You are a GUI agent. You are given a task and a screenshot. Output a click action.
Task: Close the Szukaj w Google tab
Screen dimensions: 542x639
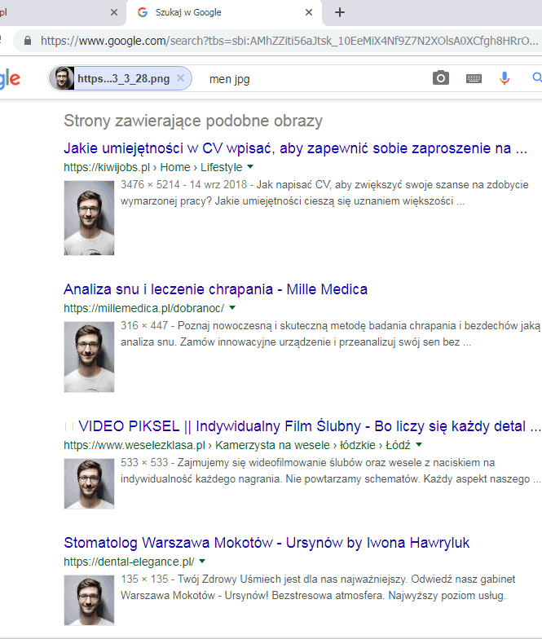coord(309,12)
